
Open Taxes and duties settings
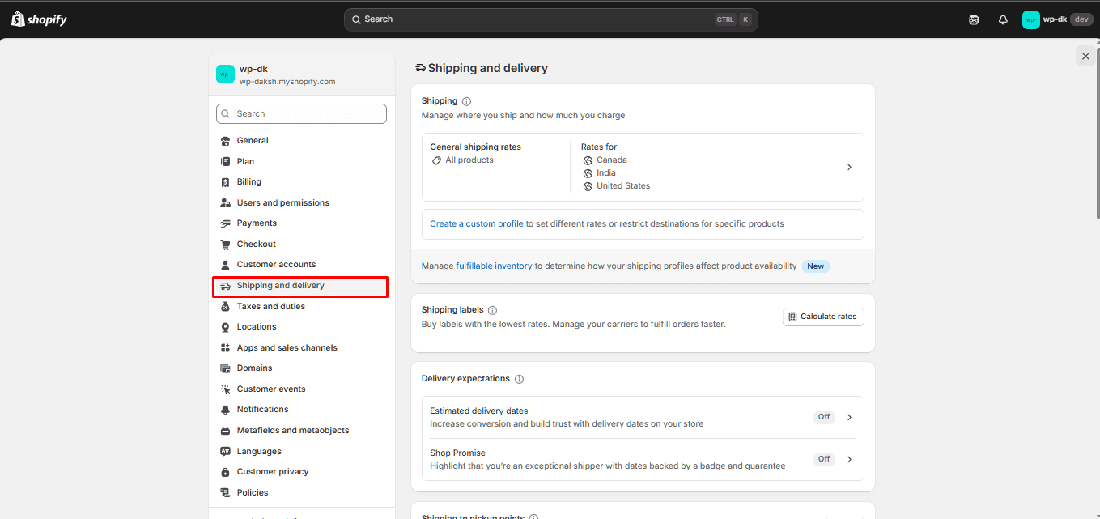(270, 306)
